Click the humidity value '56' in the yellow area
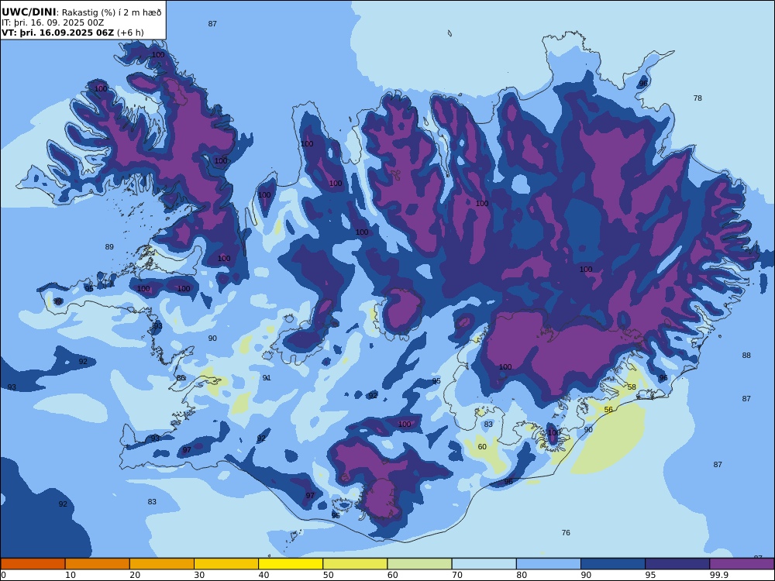The height and width of the screenshot is (581, 775). tap(608, 410)
